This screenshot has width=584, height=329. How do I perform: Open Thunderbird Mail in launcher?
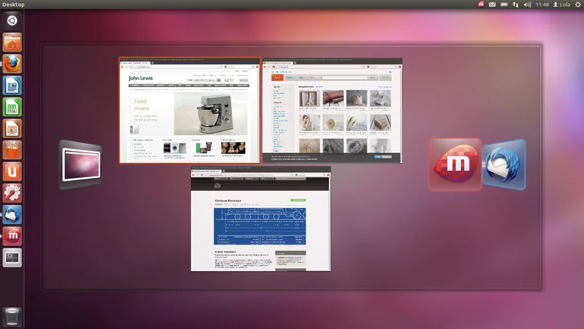point(12,215)
